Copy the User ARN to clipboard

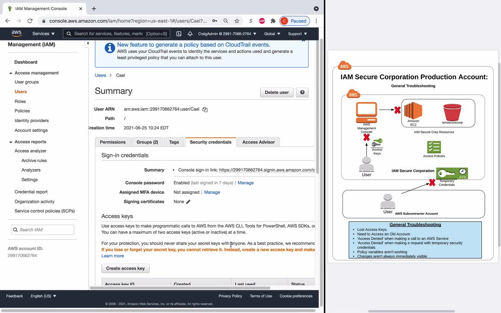205,110
